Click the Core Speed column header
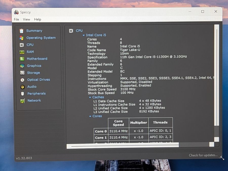 [118, 123]
